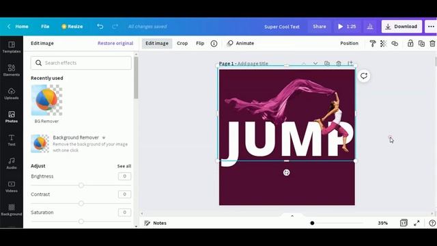Open the Uploads sidebar panel
Viewport: 437px width, 246px height.
(x=12, y=94)
